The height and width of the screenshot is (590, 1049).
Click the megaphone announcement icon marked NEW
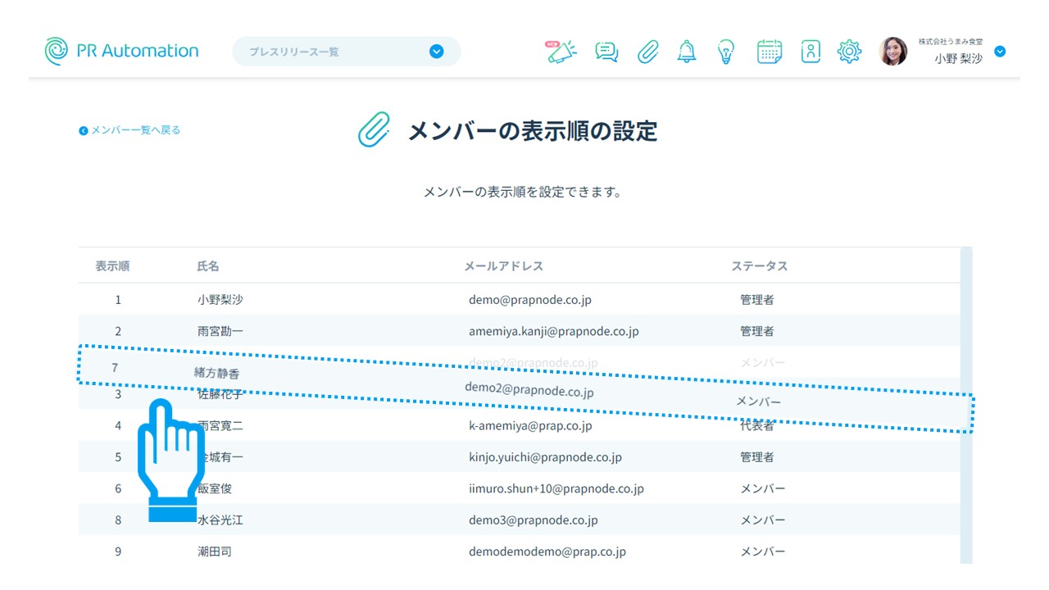tap(562, 52)
